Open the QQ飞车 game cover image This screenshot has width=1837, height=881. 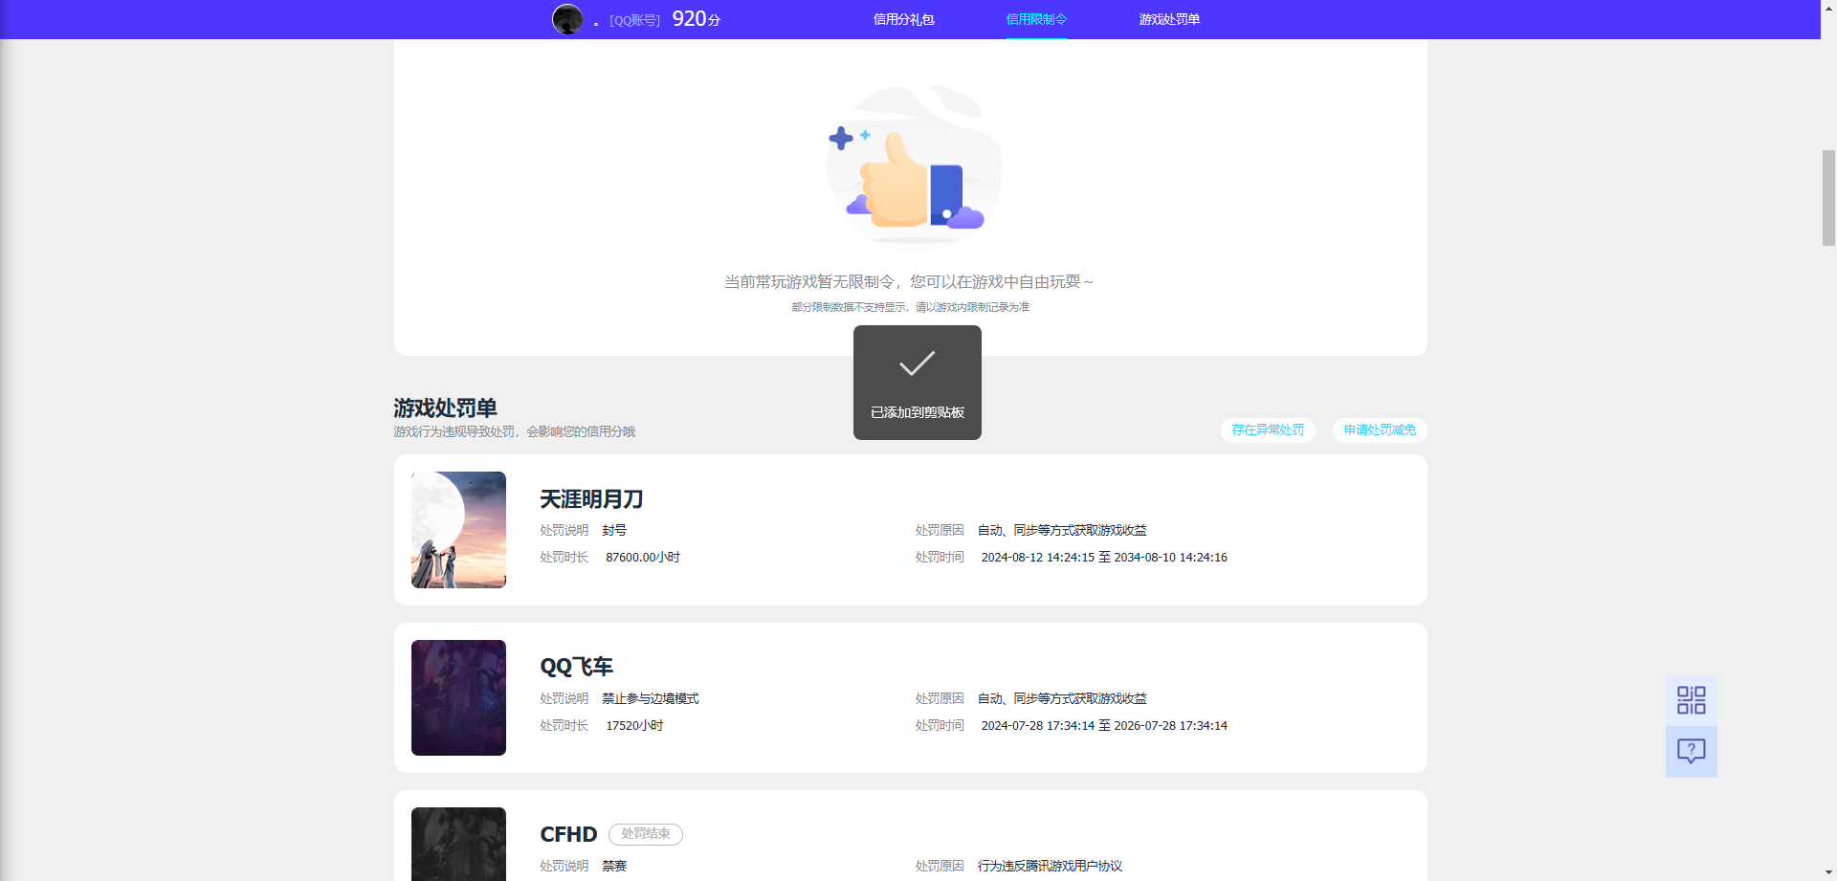[x=457, y=697]
